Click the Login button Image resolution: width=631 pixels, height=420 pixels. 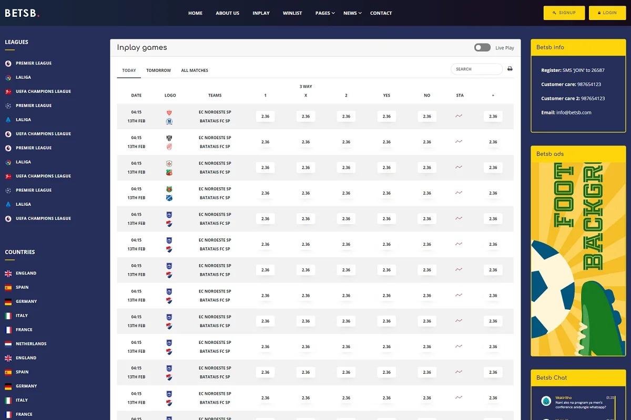[607, 13]
